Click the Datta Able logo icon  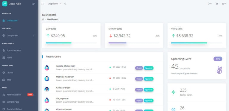click(5, 4)
